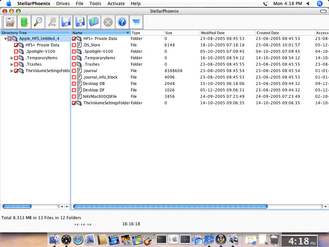Click Directory Tree scrollbar left arrow
The height and width of the screenshot is (247, 329).
(62, 206)
